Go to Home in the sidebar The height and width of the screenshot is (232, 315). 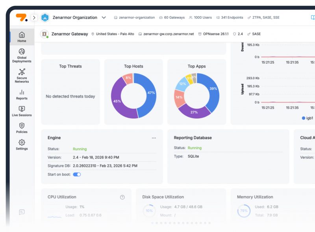[22, 37]
